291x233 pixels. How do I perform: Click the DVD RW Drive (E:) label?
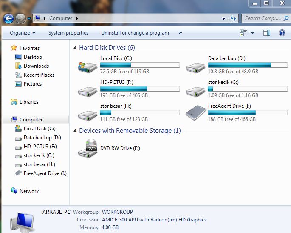pos(120,148)
